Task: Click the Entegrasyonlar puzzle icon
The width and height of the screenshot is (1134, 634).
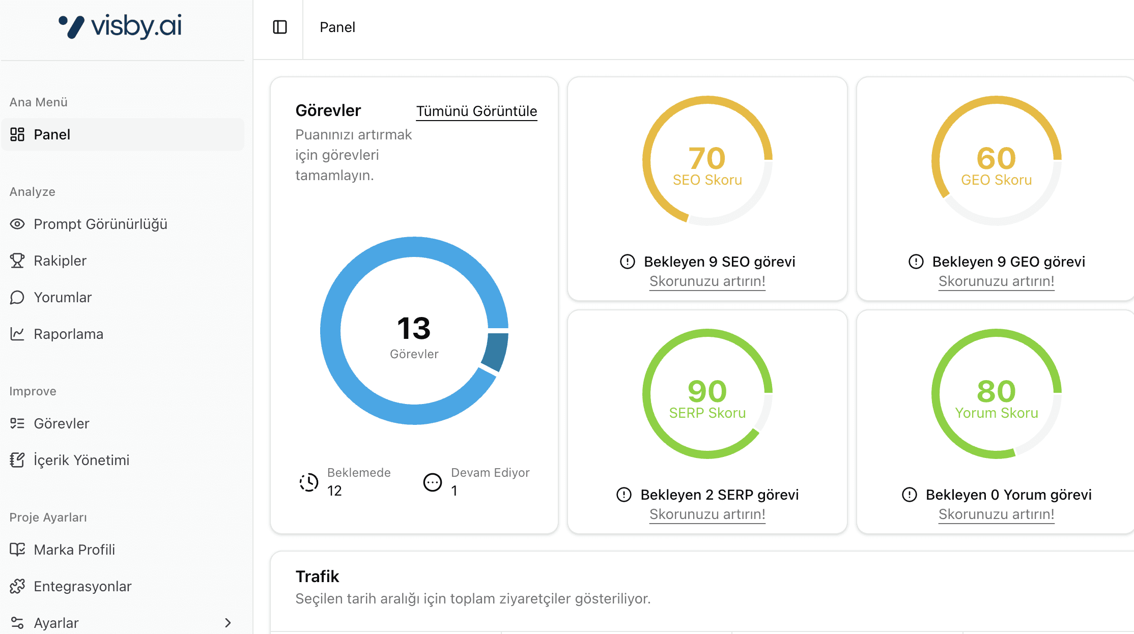Action: pos(17,586)
